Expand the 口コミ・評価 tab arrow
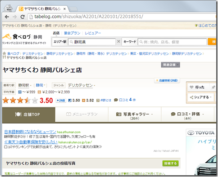 click(x=203, y=115)
